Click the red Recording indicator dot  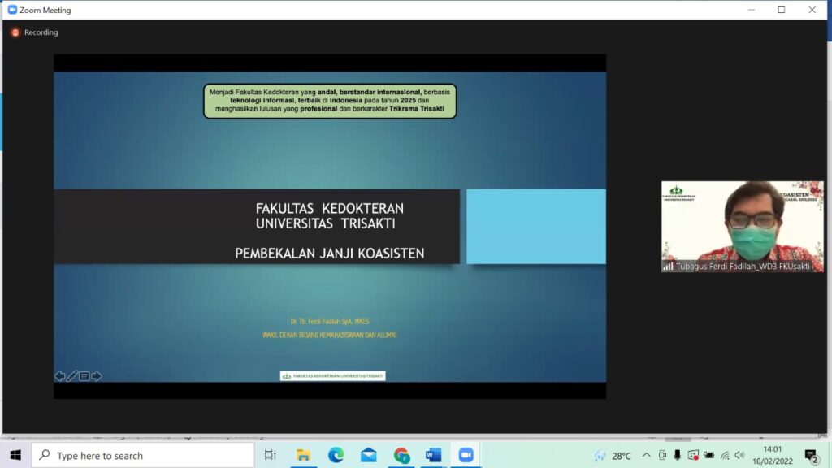click(x=15, y=32)
